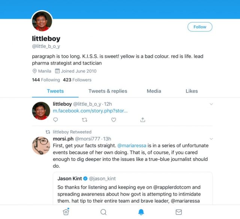
Task: Expand options chevron on littleboy's tweet
Action: (211, 104)
